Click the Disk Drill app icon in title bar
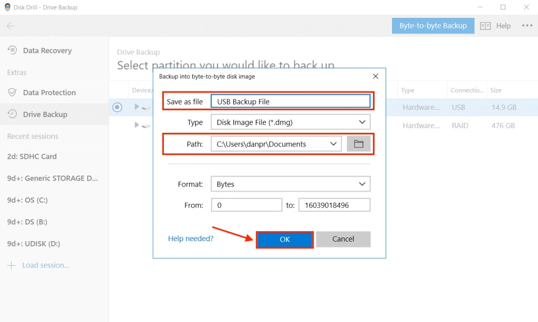The image size is (538, 322). 7,7
